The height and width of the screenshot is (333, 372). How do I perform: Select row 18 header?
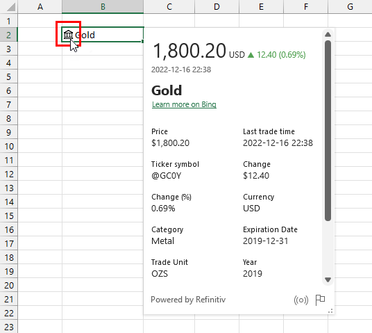click(x=9, y=257)
